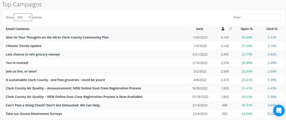Viewport: 286px width, 120px height.
Task: Sort by the Click % header label
Action: 271,29
